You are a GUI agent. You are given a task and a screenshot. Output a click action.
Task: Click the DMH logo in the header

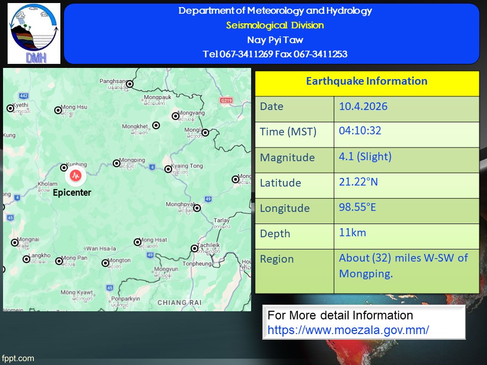[34, 33]
